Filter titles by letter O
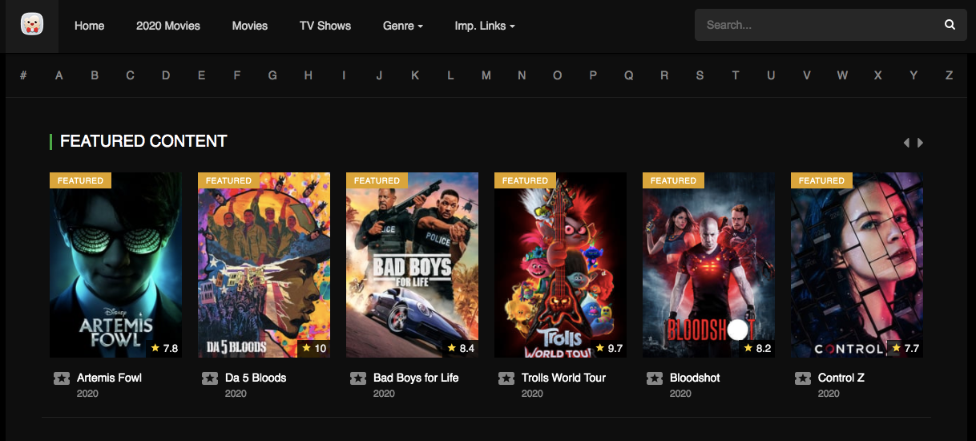Image resolution: width=976 pixels, height=441 pixels. 558,75
